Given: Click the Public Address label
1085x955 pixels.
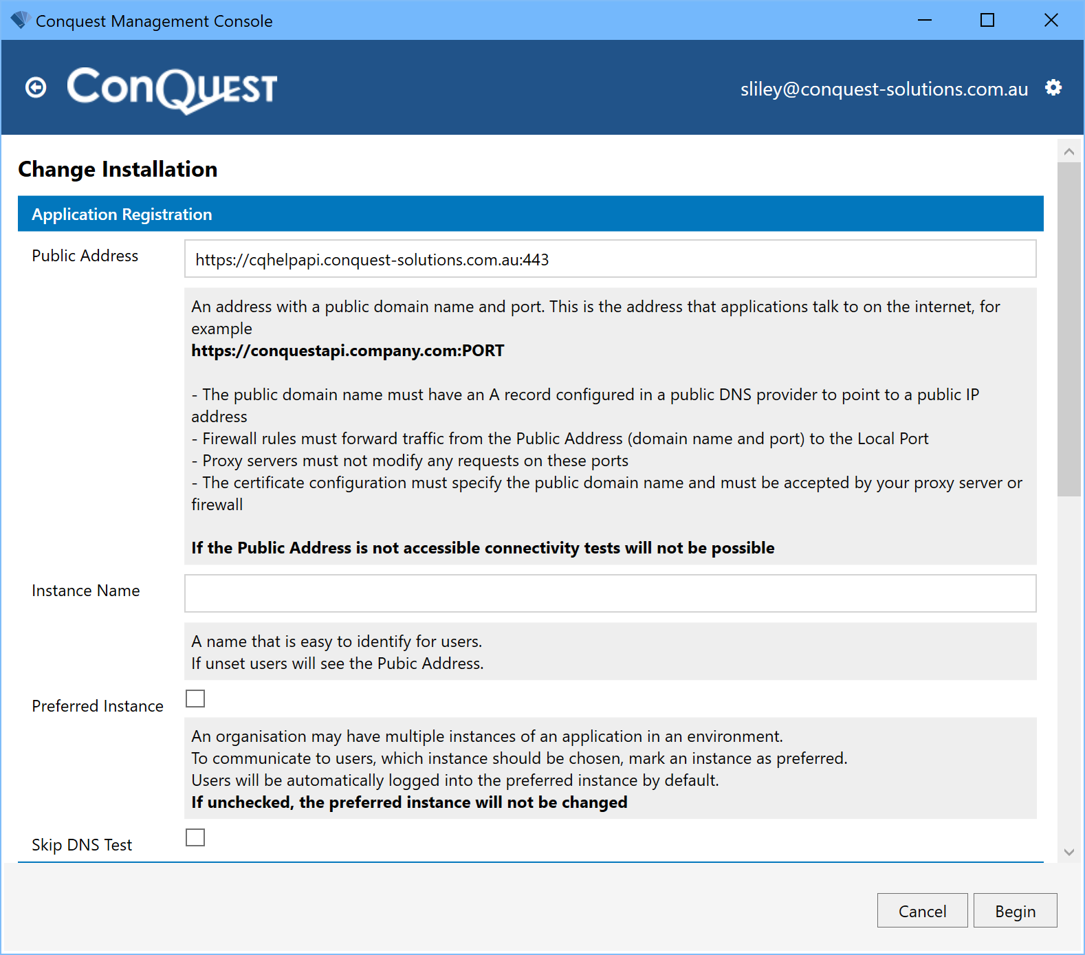Looking at the screenshot, I should [85, 256].
